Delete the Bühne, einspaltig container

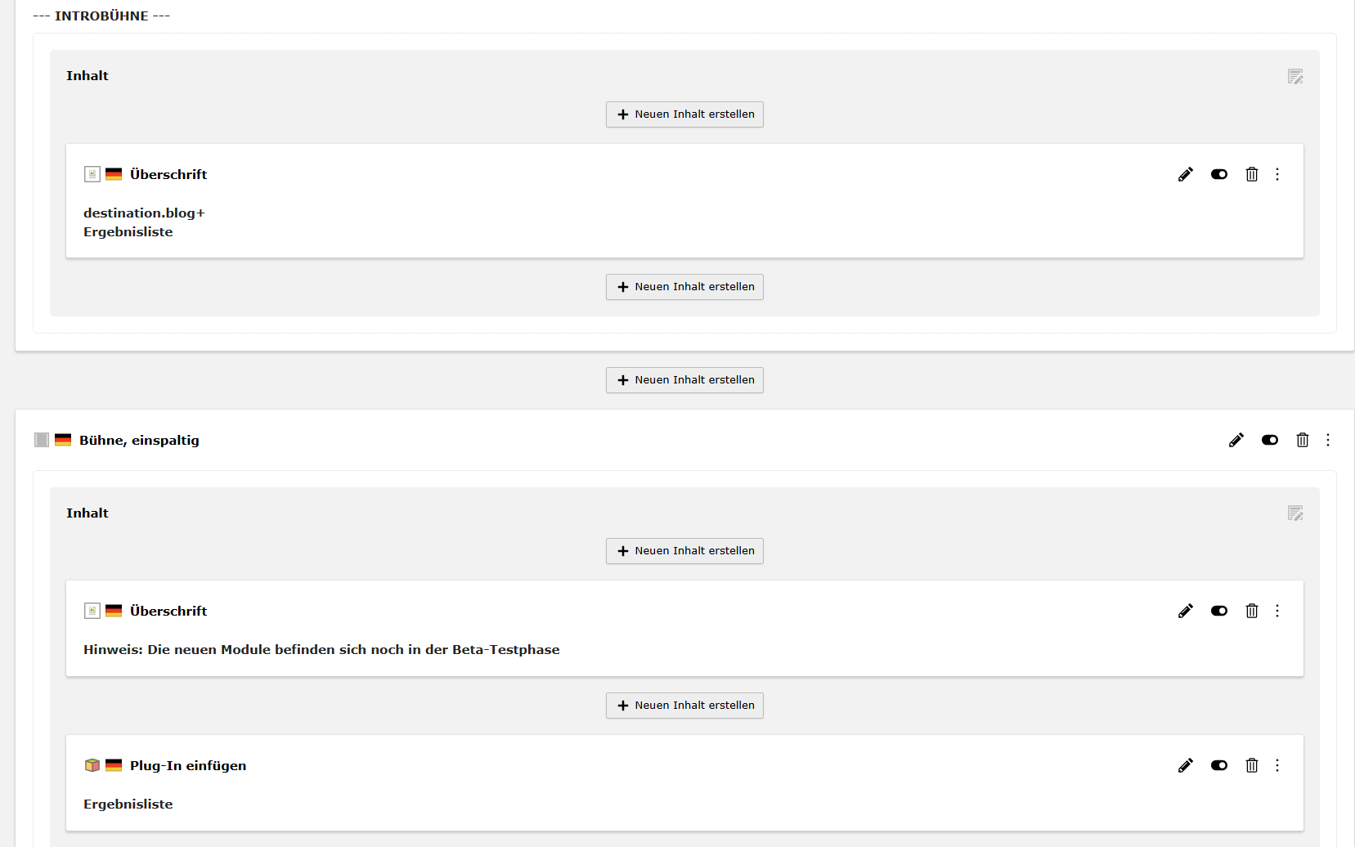(x=1303, y=440)
